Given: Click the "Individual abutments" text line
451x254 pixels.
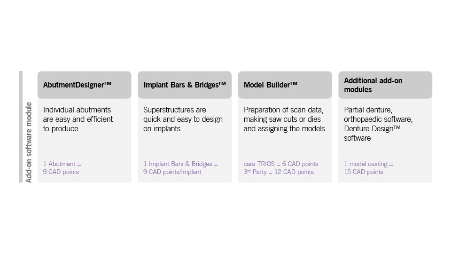Looking at the screenshot, I should click(x=77, y=110).
